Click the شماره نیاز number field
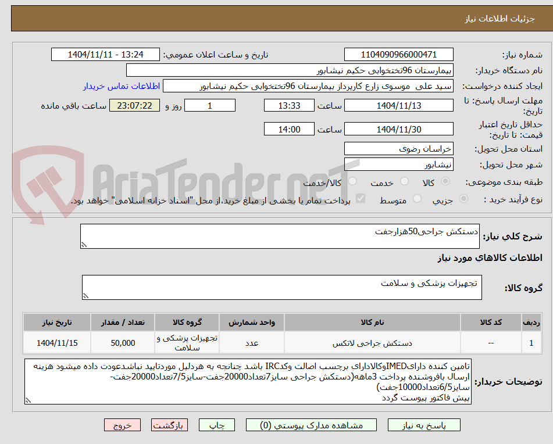The height and width of the screenshot is (444, 553). point(398,55)
